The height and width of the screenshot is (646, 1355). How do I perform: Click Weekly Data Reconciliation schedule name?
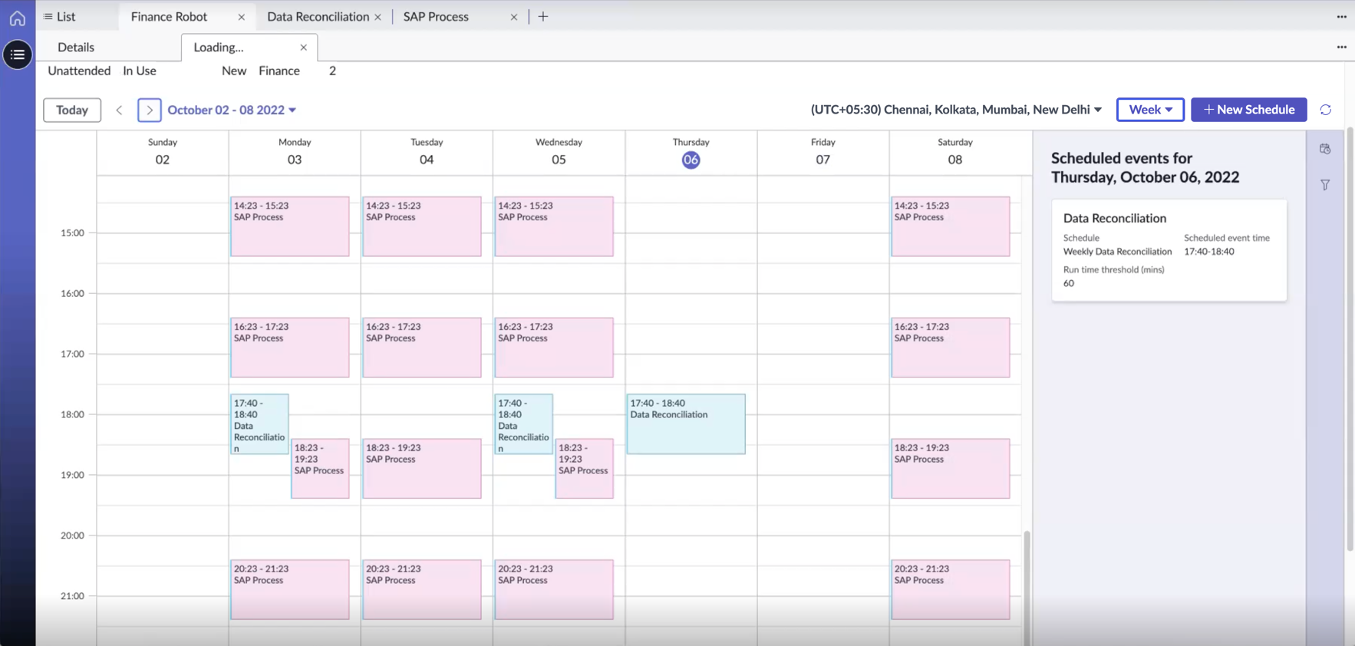[x=1117, y=252]
